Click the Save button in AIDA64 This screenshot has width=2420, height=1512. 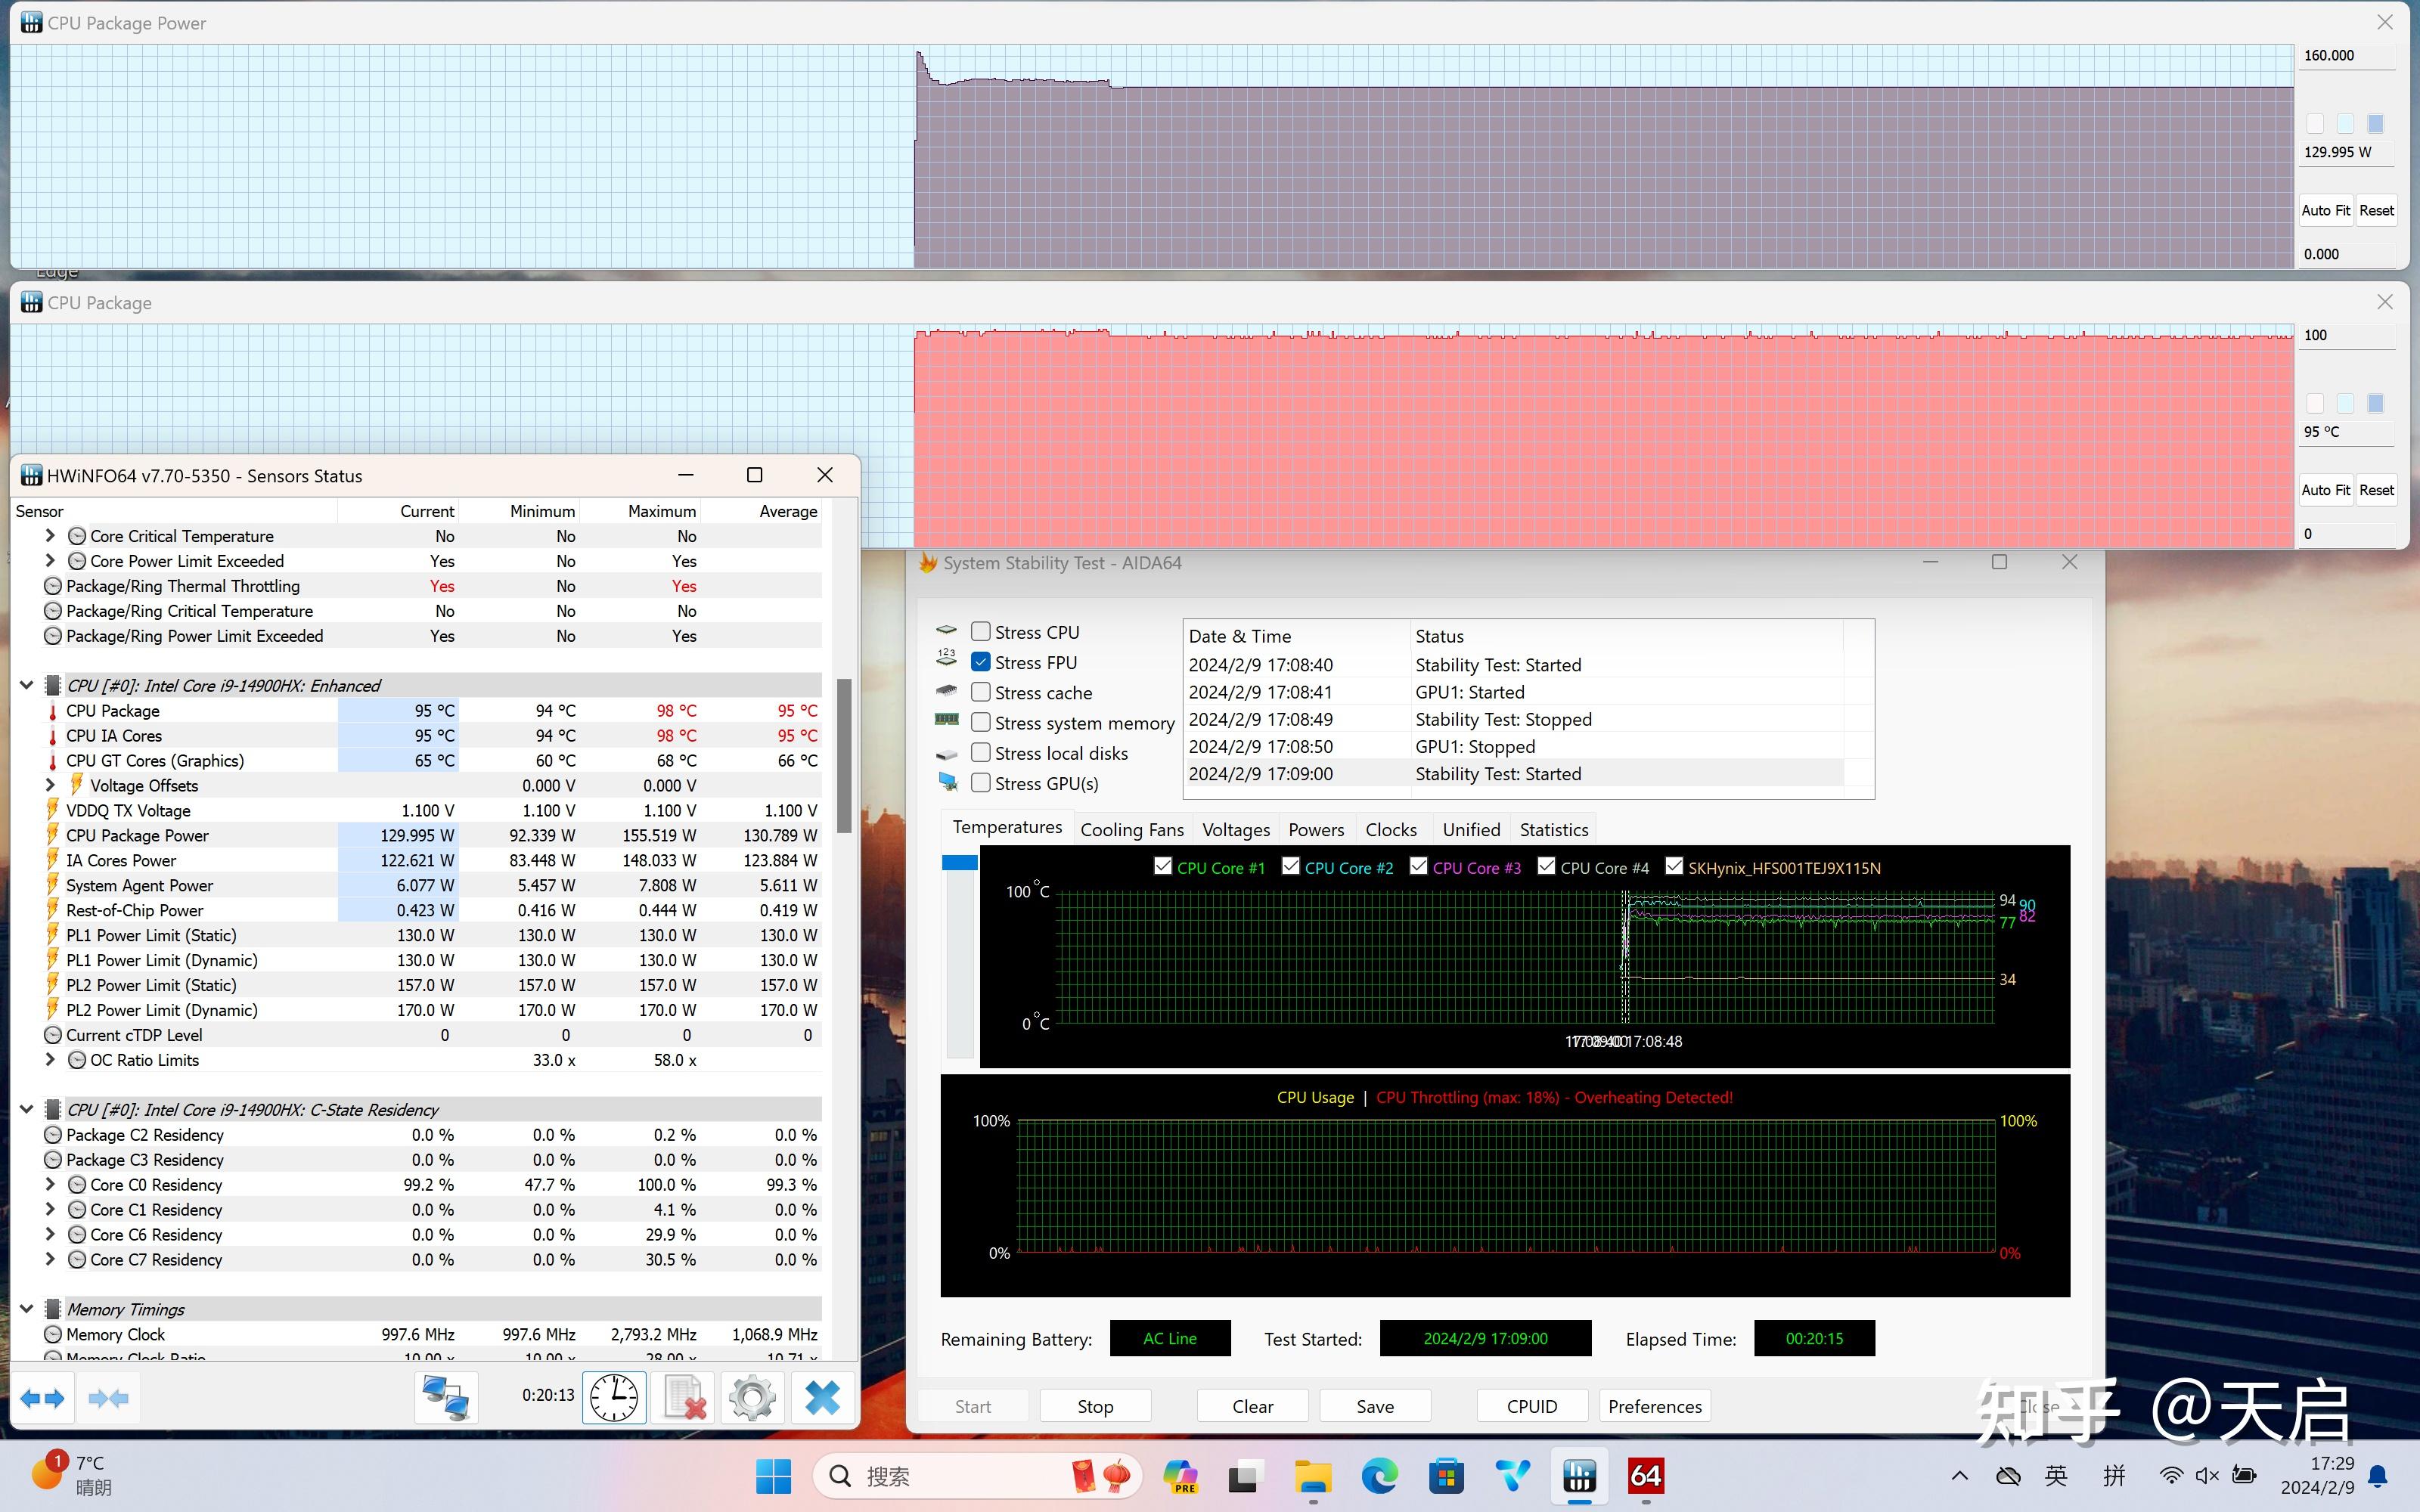[1376, 1405]
